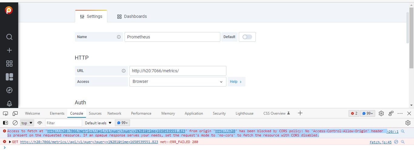This screenshot has height=160, width=414.
Task: Click the http://h20 origin link
Action: pyautogui.click(x=225, y=131)
